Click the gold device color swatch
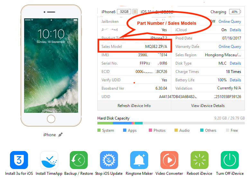 pos(135,12)
